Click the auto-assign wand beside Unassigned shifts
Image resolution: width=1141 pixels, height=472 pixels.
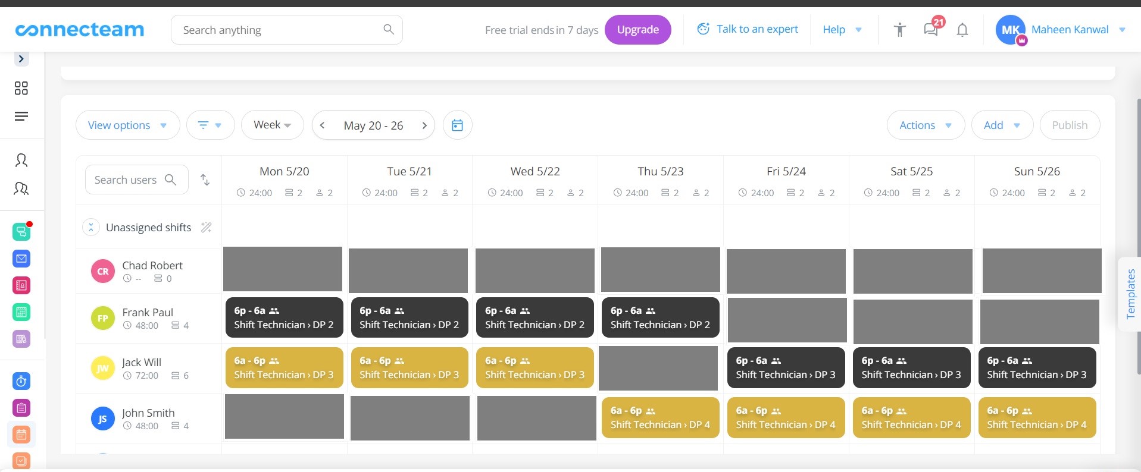pyautogui.click(x=206, y=227)
